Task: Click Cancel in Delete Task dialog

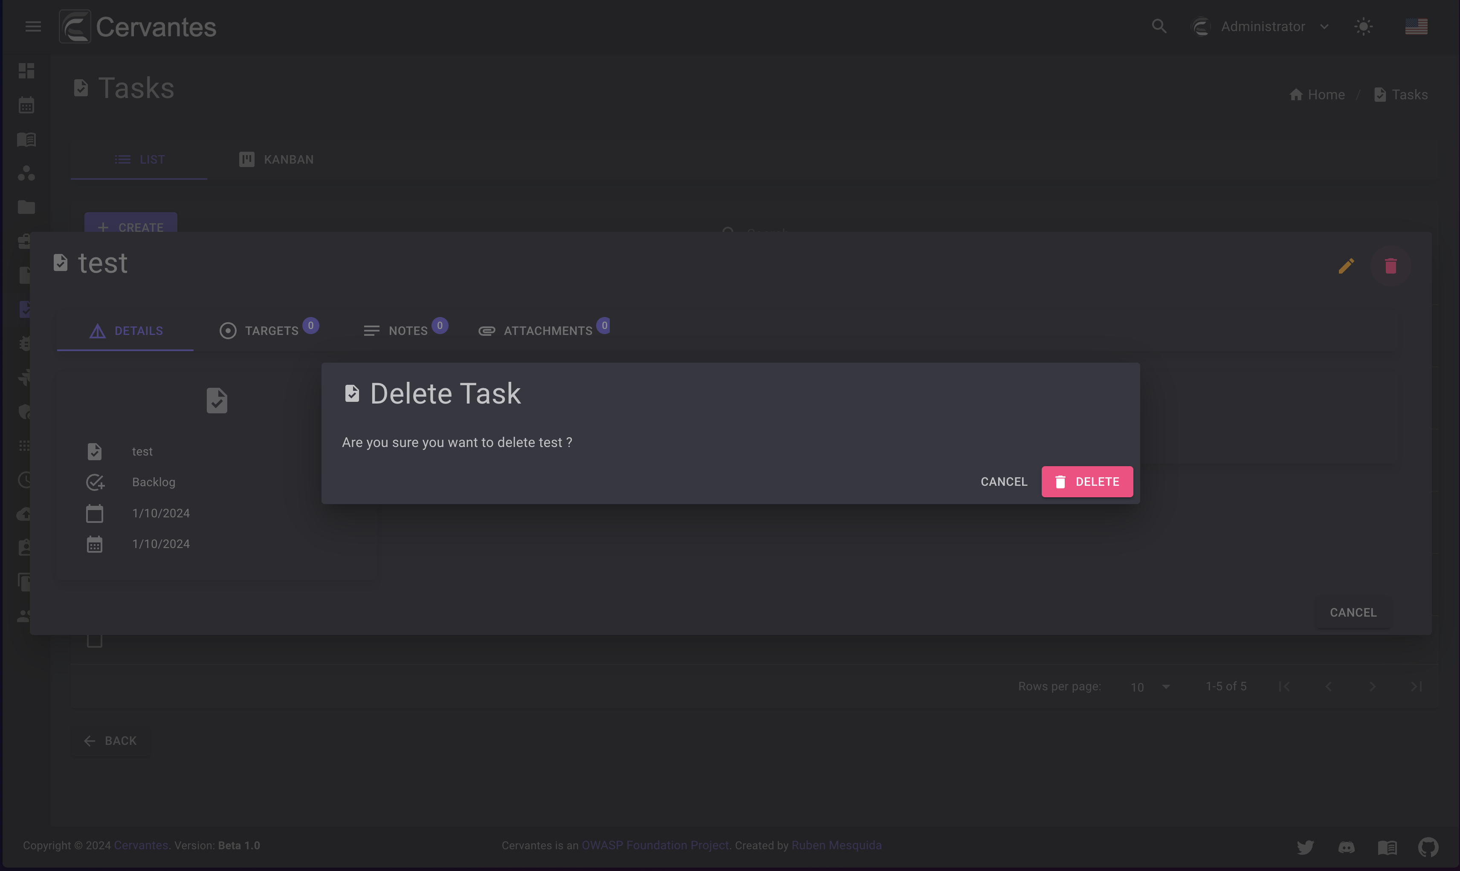Action: tap(1004, 482)
